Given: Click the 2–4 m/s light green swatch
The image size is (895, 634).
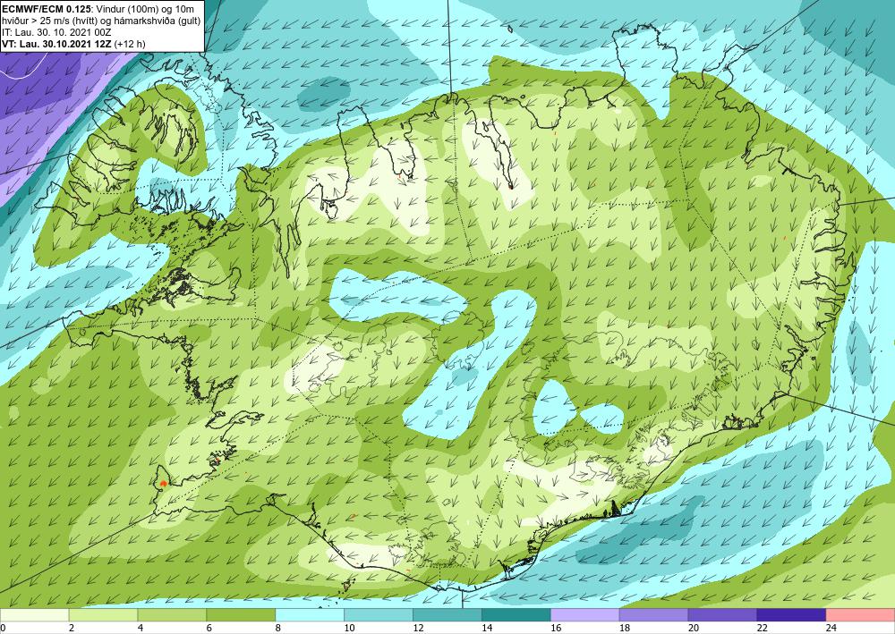Looking at the screenshot, I should 103,615.
